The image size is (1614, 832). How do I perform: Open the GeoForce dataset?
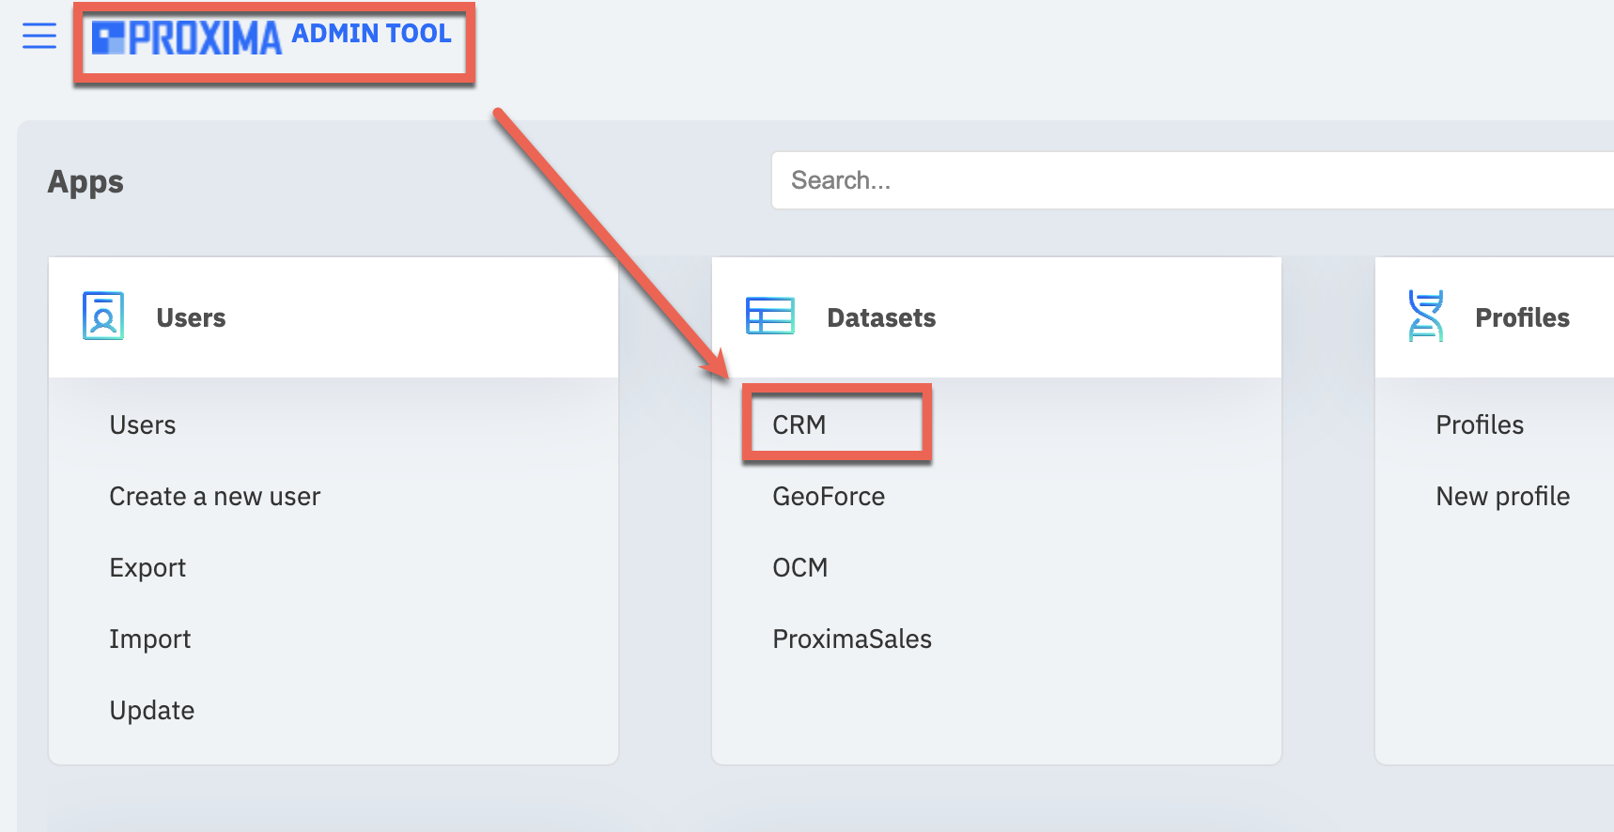(x=829, y=497)
